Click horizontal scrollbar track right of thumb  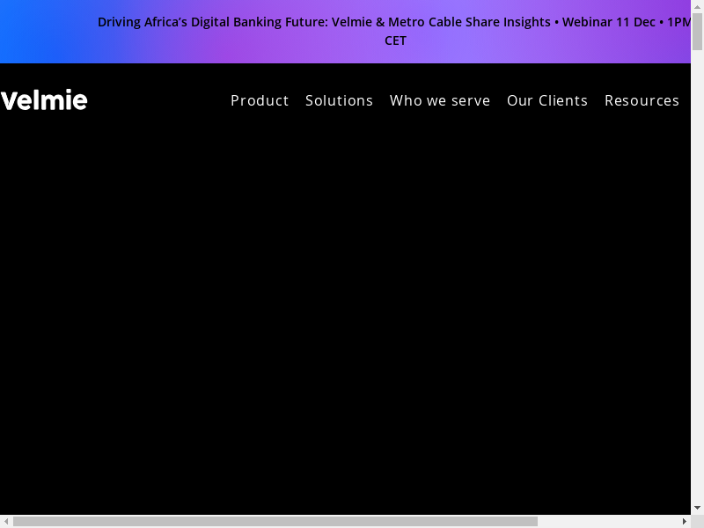click(607, 521)
